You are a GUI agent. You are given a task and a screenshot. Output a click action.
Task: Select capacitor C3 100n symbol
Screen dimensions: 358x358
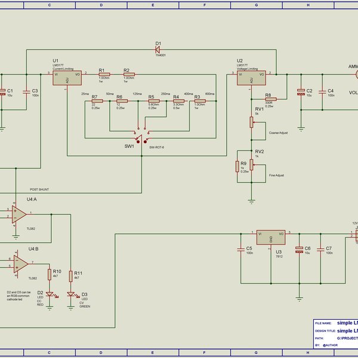point(26,92)
